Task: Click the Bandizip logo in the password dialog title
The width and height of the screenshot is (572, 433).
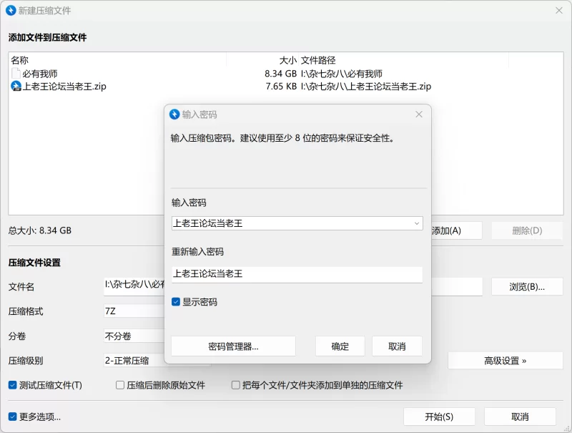Action: pos(174,115)
